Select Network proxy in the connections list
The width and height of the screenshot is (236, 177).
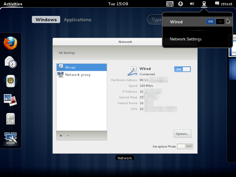[x=82, y=75]
